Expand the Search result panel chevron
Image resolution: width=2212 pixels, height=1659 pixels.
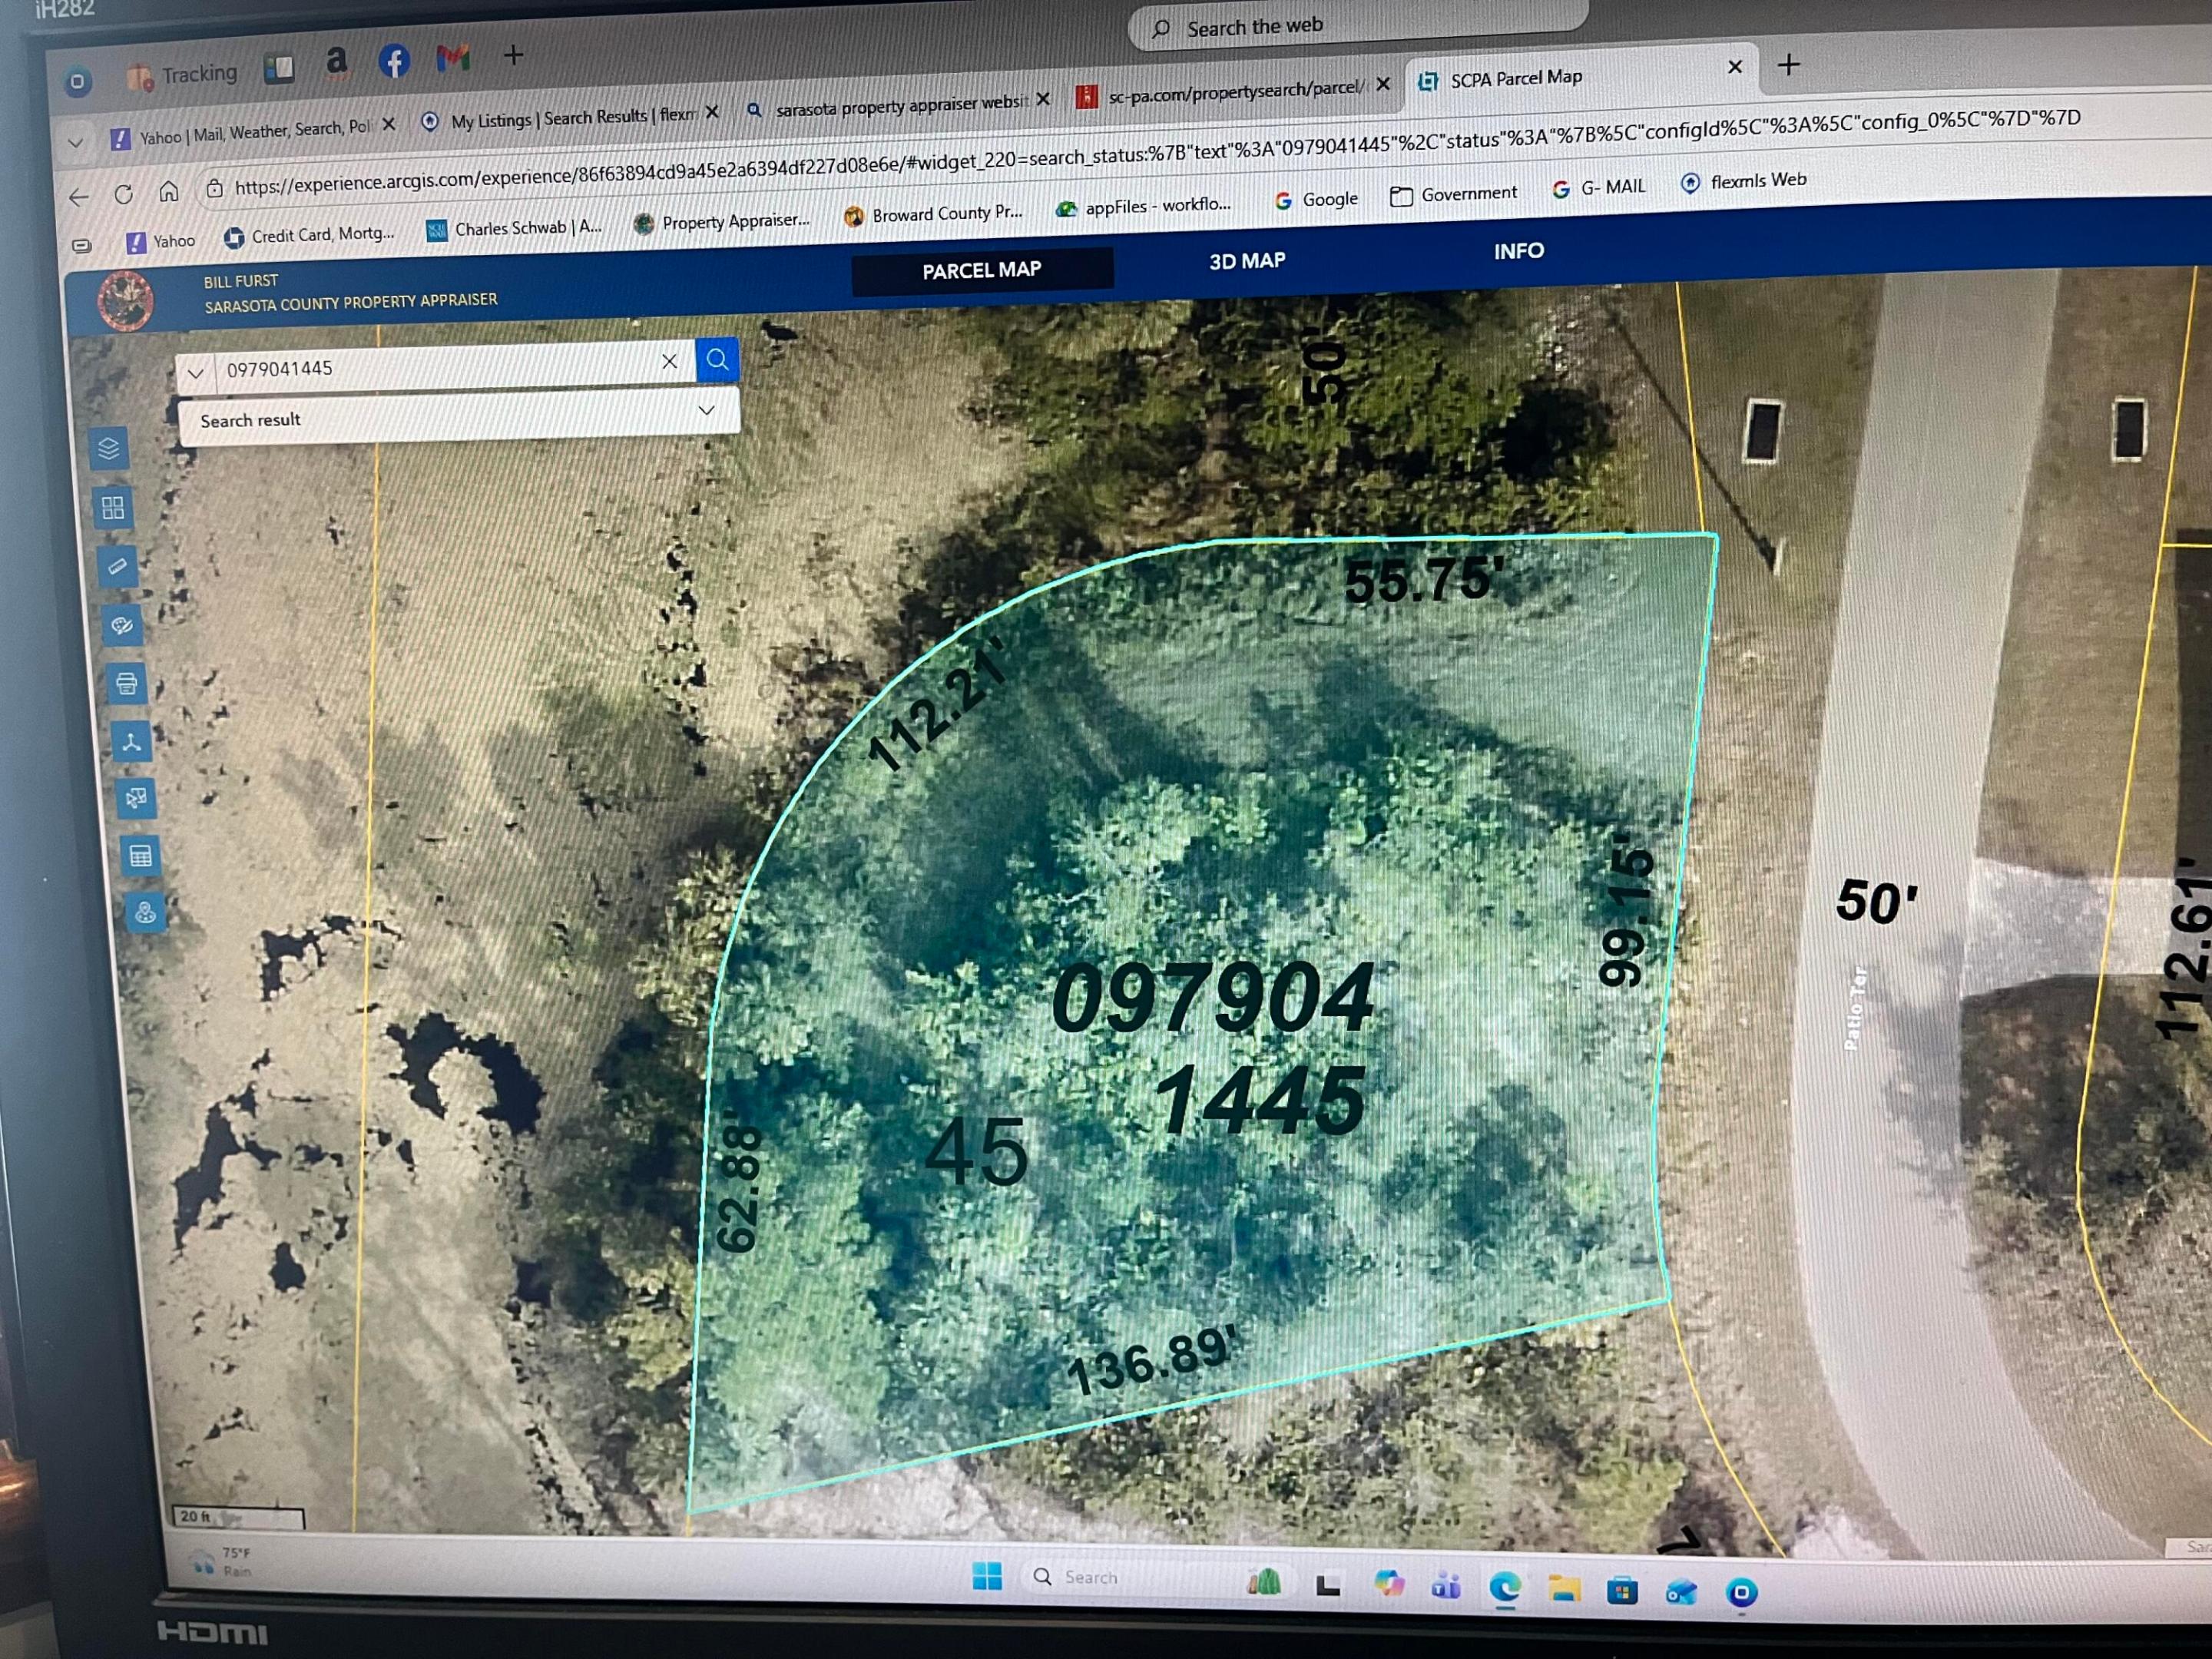point(706,410)
